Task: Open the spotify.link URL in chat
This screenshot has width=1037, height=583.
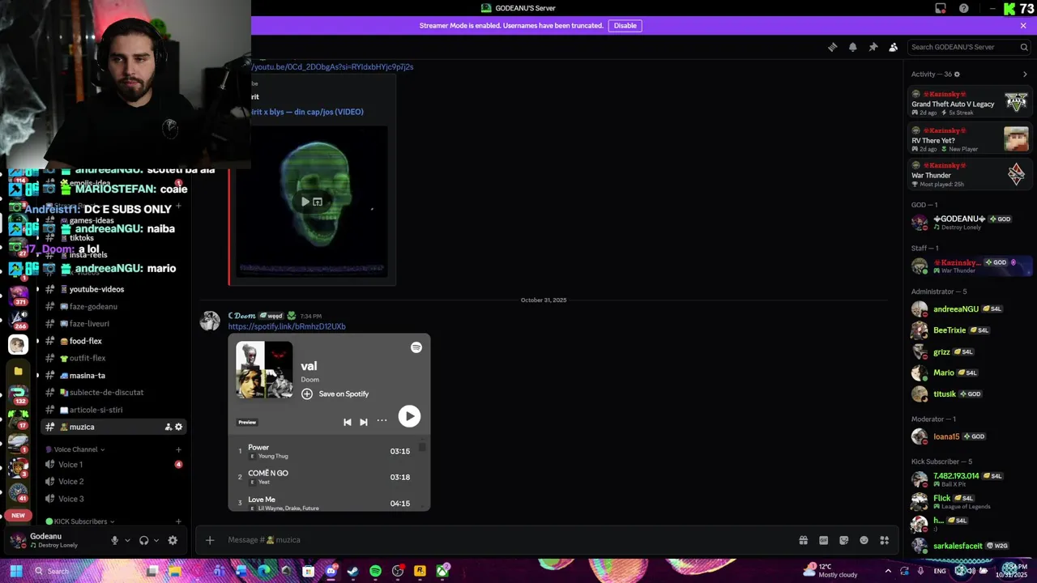Action: tap(287, 326)
